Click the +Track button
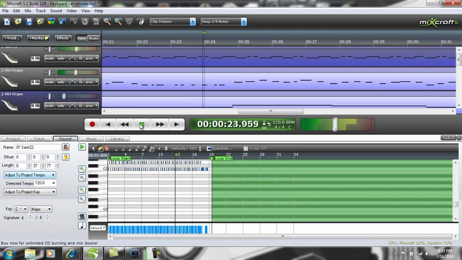462x260 pixels. point(12,38)
